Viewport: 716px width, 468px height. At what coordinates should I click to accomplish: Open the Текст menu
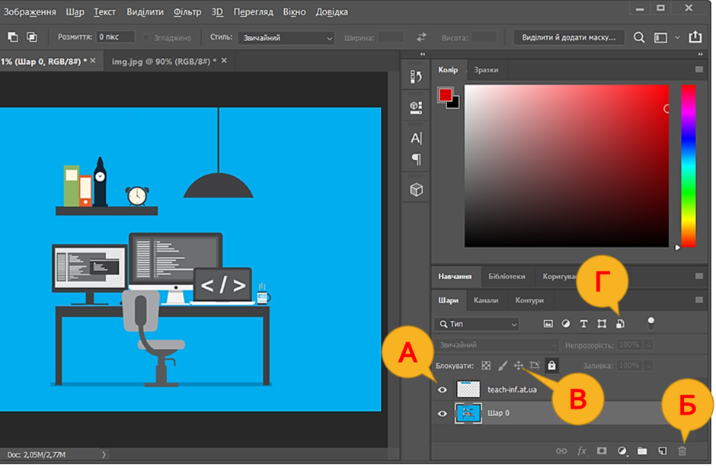[104, 12]
